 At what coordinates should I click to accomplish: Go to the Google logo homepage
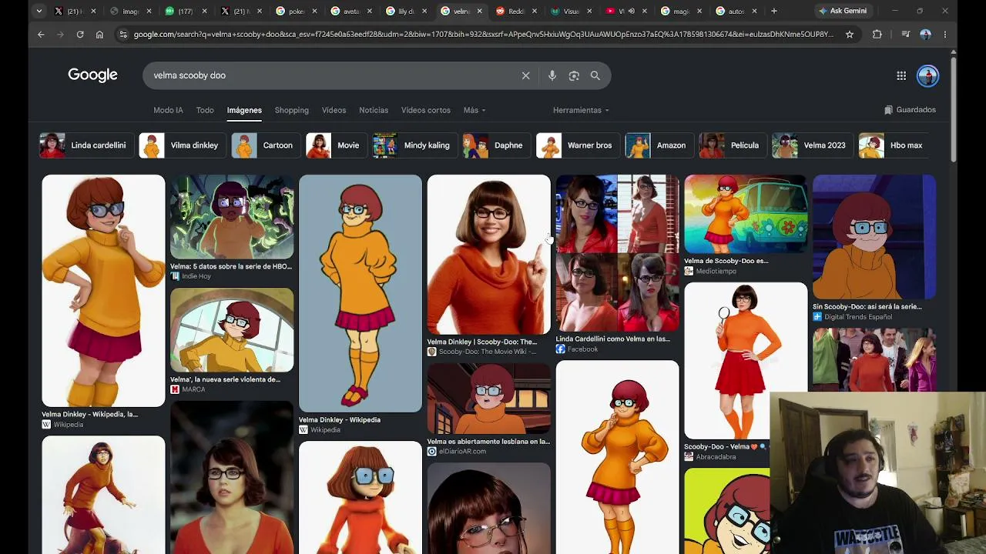pyautogui.click(x=92, y=75)
